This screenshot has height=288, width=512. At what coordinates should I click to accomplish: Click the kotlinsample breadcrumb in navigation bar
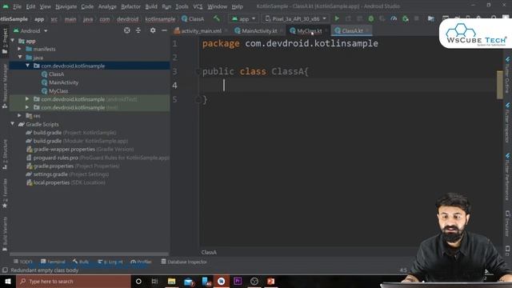pos(160,19)
